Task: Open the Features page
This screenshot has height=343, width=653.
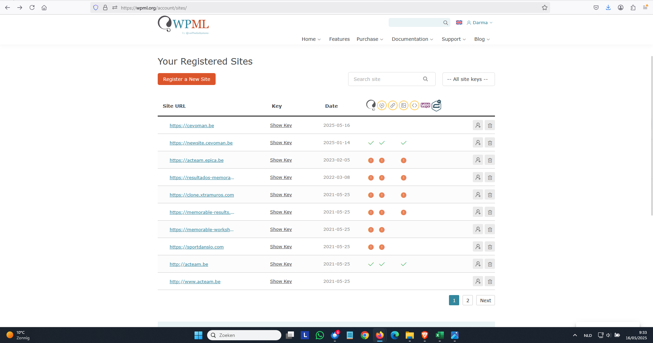Action: pyautogui.click(x=339, y=39)
